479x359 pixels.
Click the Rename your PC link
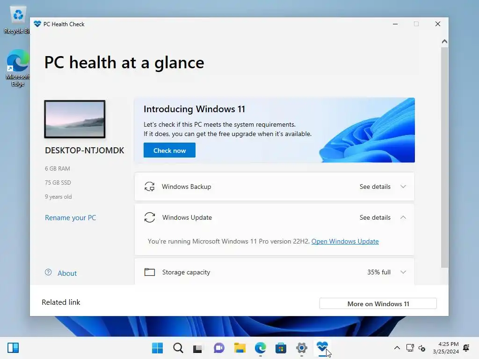tap(71, 218)
